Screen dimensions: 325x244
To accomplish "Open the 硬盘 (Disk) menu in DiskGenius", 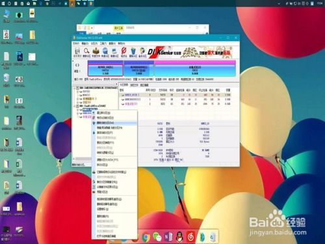I will tap(84, 44).
